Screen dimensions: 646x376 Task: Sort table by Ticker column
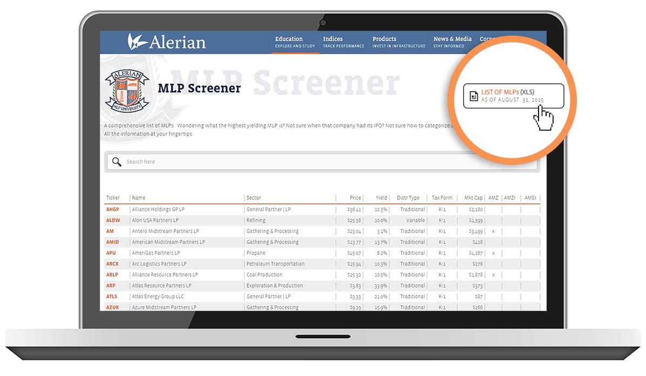(x=113, y=198)
